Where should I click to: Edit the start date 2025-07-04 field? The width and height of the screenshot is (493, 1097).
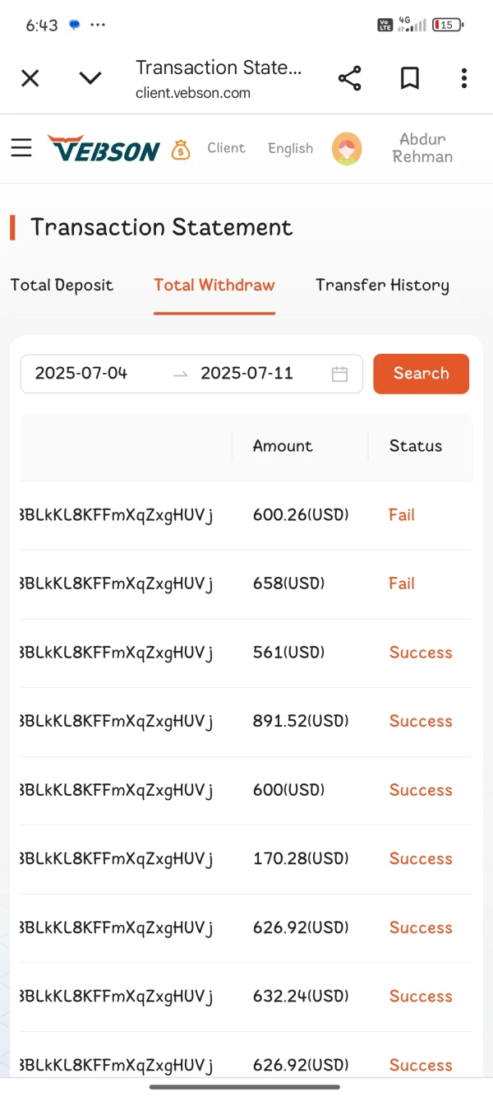click(x=81, y=374)
